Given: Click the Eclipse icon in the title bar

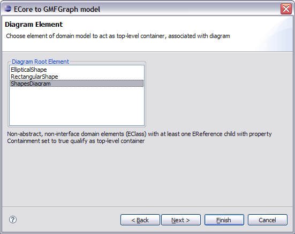Looking at the screenshot, I should pos(7,9).
